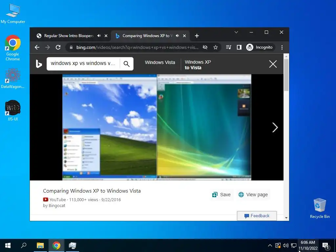Open third-party cookie blocking eye icon

(x=205, y=47)
